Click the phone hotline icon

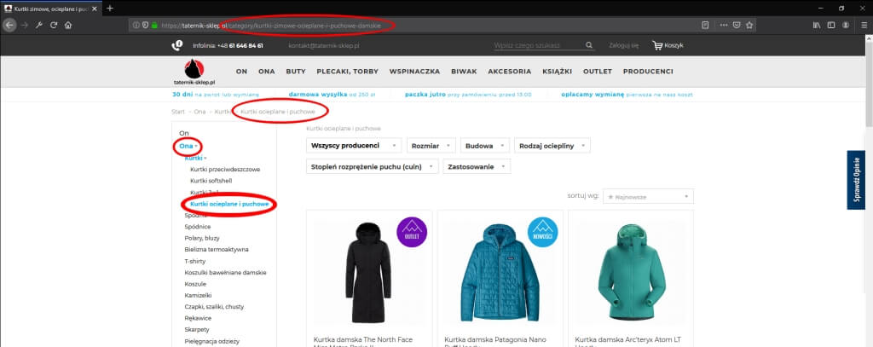pyautogui.click(x=177, y=45)
